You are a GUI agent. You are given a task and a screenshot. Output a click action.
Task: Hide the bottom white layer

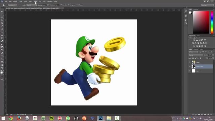[190, 71]
